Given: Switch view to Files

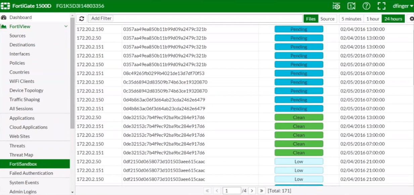Looking at the screenshot, I should pos(311,19).
